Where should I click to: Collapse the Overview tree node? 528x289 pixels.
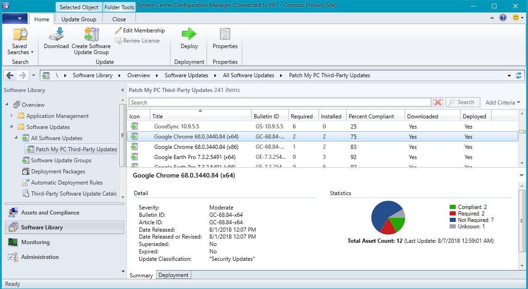7,105
